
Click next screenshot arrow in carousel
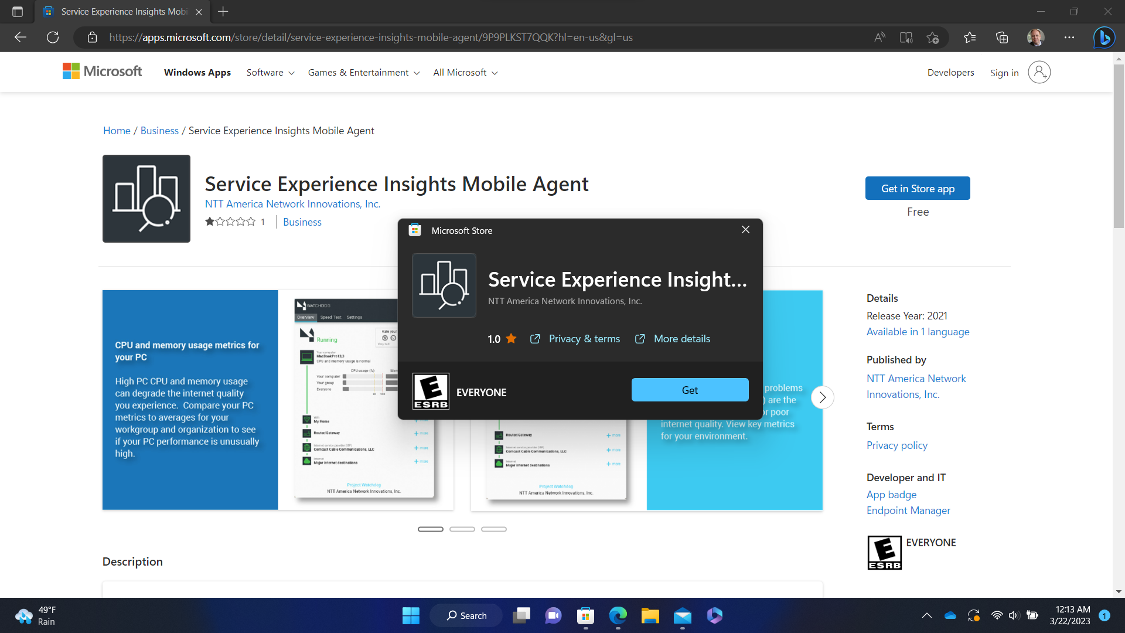[822, 397]
